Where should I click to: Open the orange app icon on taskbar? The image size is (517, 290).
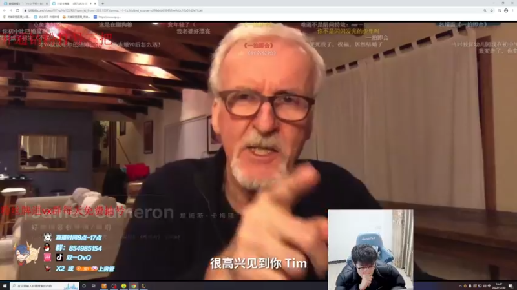(104, 286)
